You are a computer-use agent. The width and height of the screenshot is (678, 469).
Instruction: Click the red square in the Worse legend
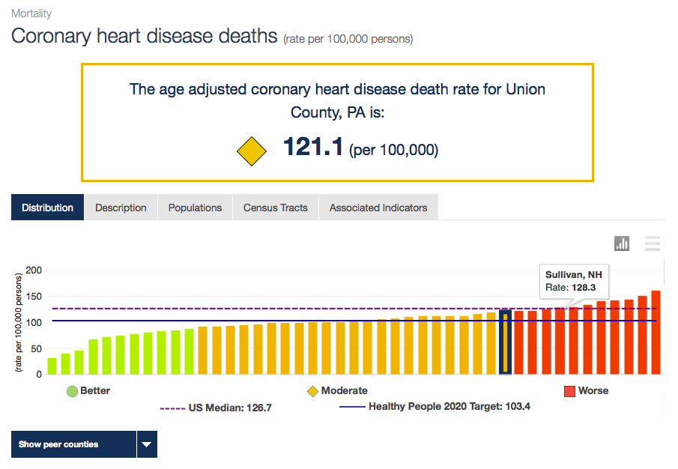[567, 390]
